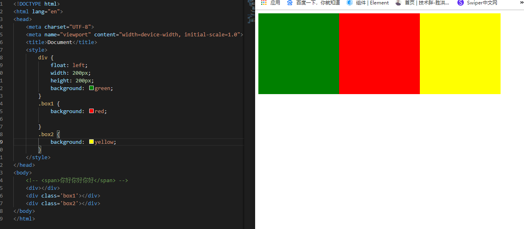Place cursor on the "float: left;" declaration

click(69, 65)
